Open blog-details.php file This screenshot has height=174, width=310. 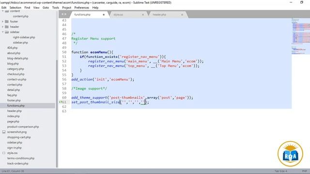[17, 58]
